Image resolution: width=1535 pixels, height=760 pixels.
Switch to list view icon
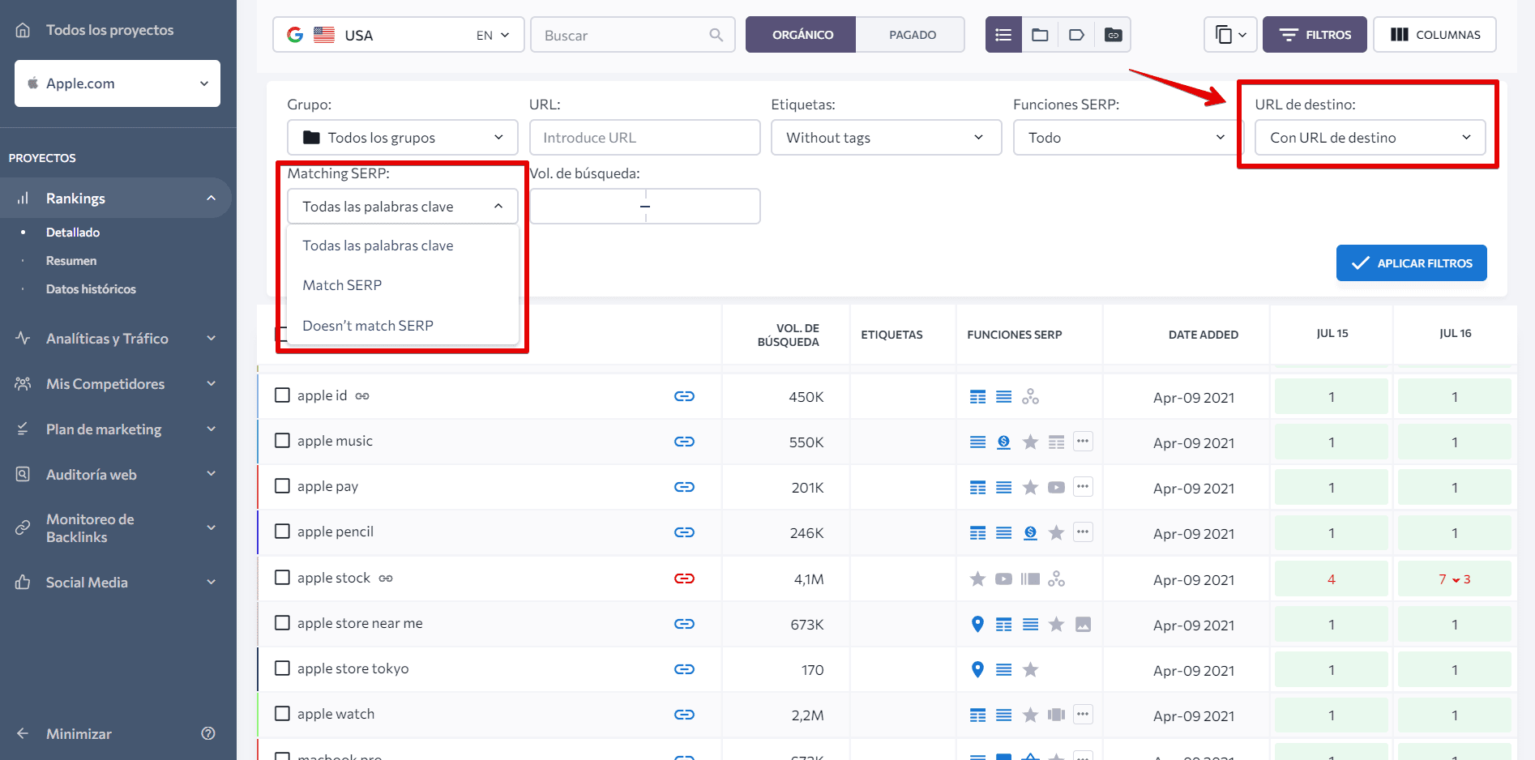point(1003,35)
